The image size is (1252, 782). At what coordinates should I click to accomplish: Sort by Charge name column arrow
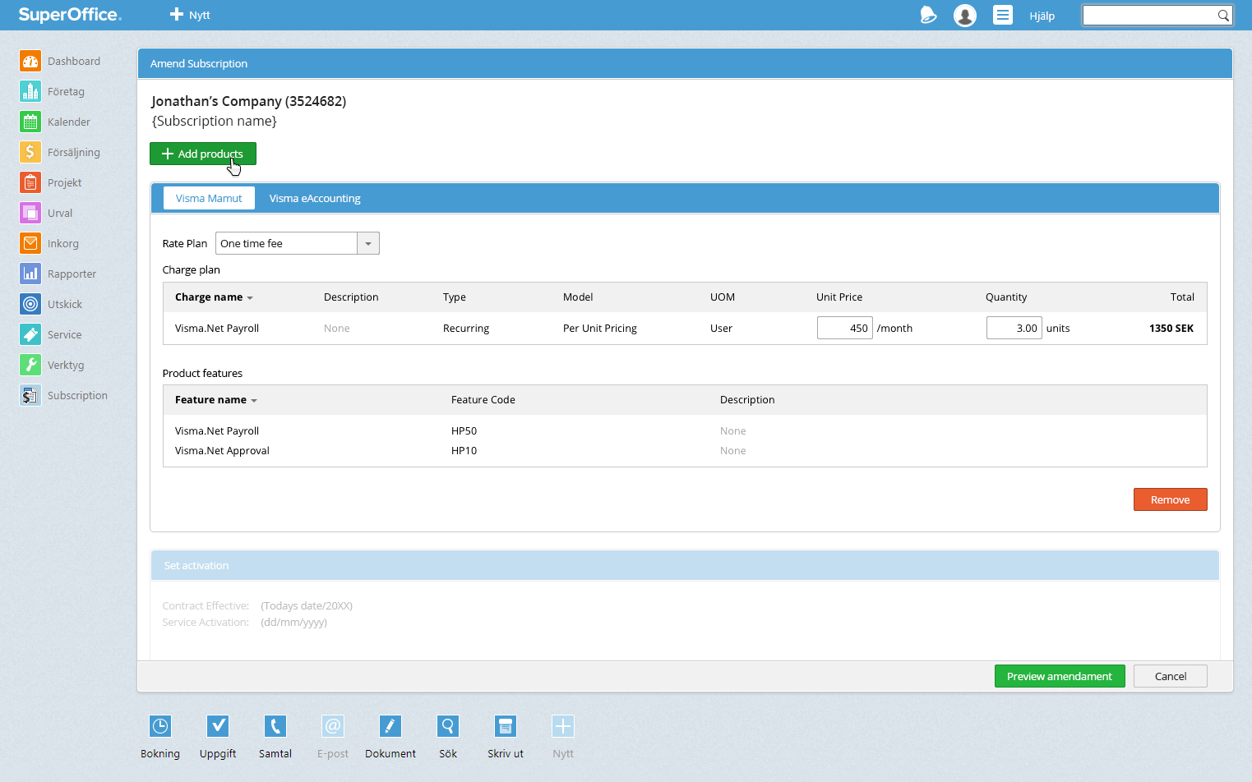250,298
